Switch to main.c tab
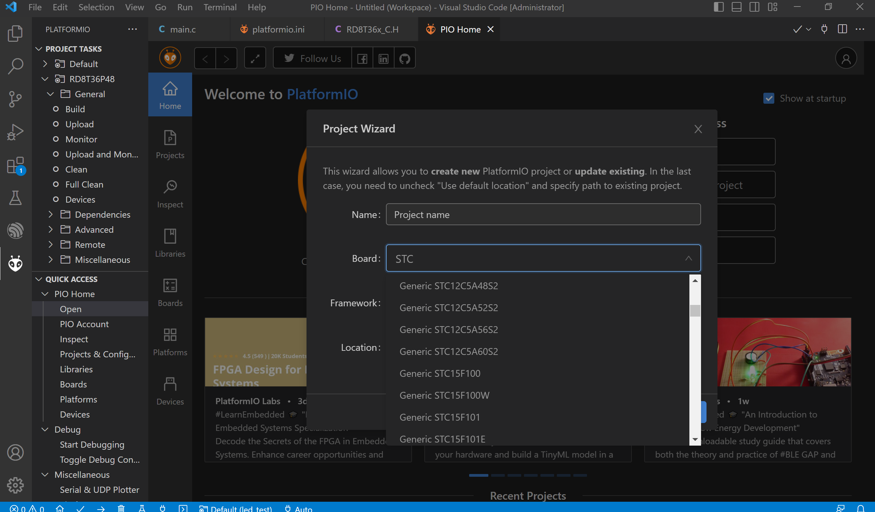The width and height of the screenshot is (875, 512). click(x=183, y=29)
